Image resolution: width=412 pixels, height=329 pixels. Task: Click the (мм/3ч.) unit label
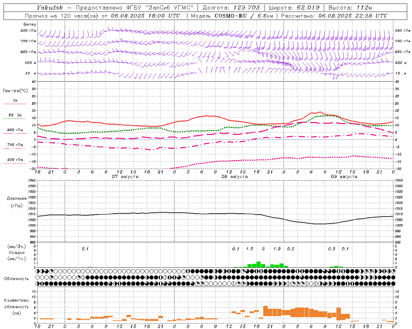[16, 246]
